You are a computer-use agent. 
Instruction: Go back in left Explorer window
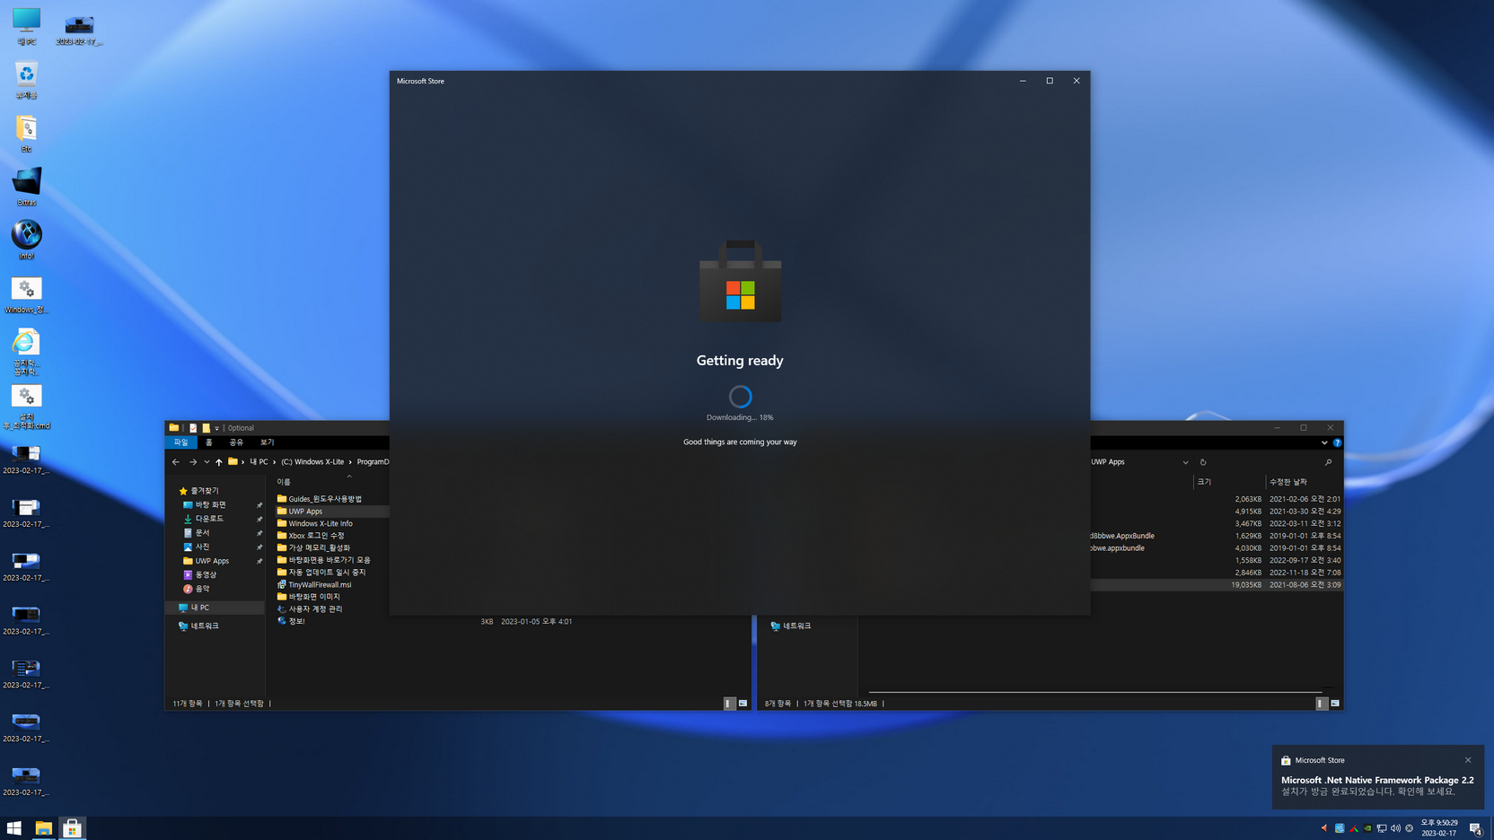point(176,462)
